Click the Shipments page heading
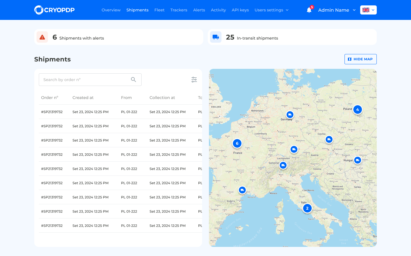Image resolution: width=411 pixels, height=256 pixels. [x=53, y=59]
